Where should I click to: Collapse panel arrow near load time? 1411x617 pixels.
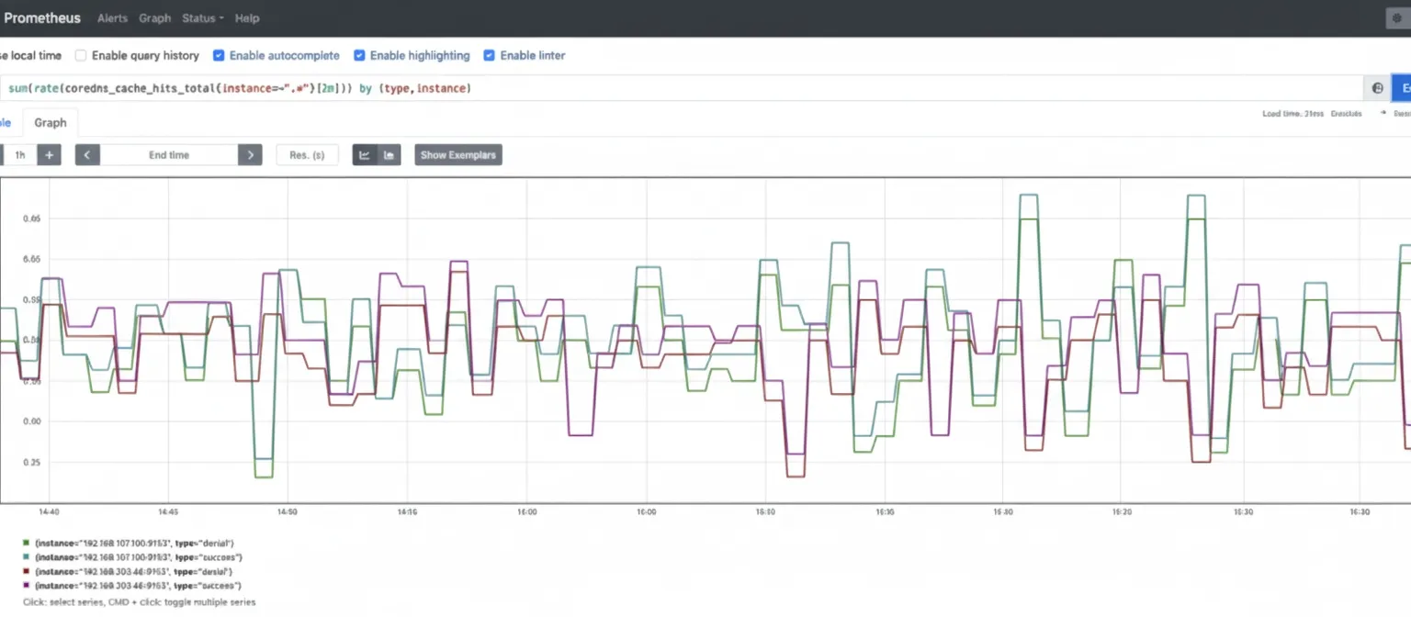click(x=1383, y=114)
